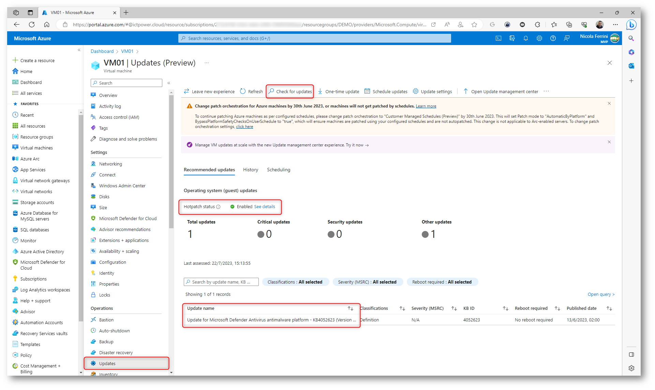Open the Edge sidebar search icon

coord(631,39)
